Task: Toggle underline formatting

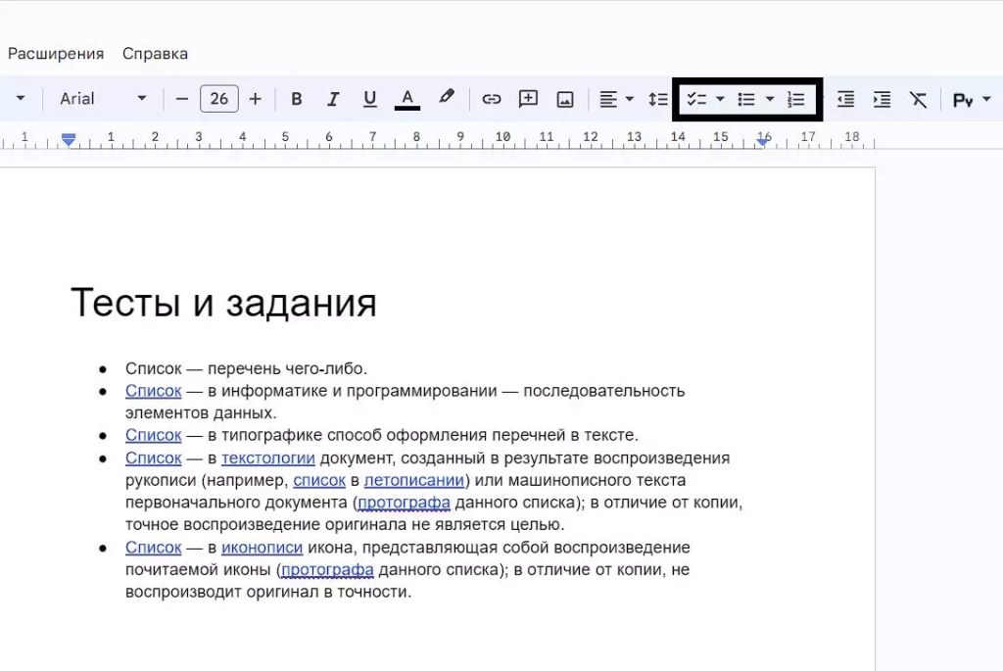Action: pos(369,98)
